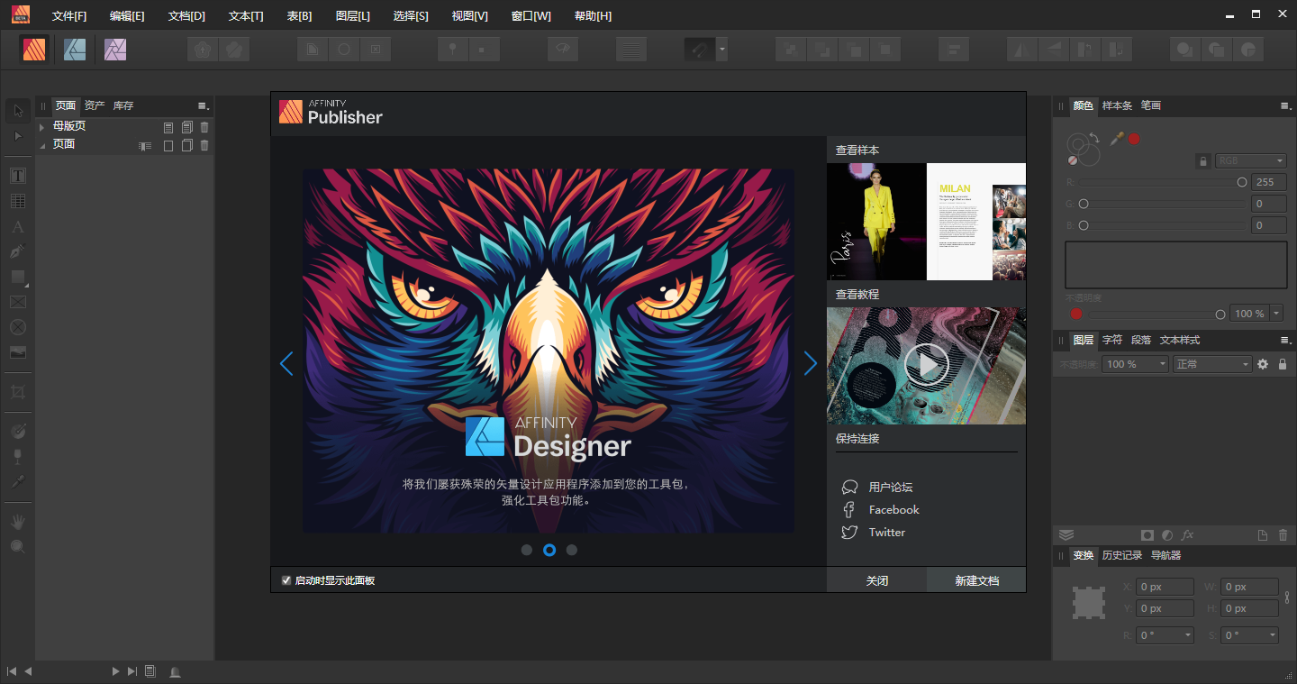Select the Move tool arrow

pos(18,111)
